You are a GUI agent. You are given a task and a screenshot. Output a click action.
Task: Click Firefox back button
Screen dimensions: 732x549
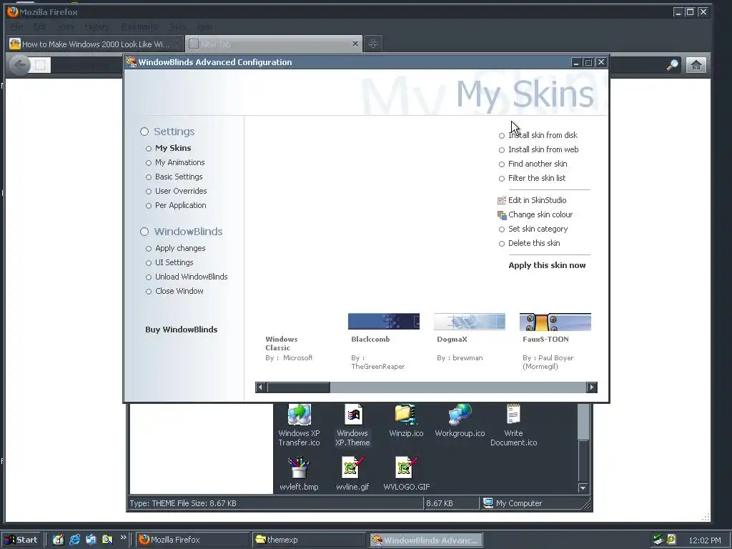coord(19,65)
